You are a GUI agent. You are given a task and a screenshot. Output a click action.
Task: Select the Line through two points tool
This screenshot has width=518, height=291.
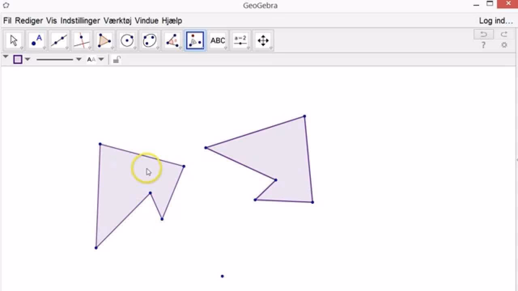(59, 40)
